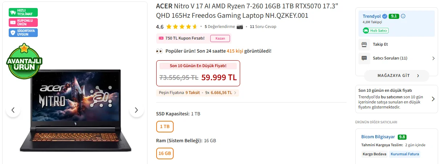Expand the Satıcı Soruları chevron
This screenshot has height=164, width=441.
pos(433,58)
